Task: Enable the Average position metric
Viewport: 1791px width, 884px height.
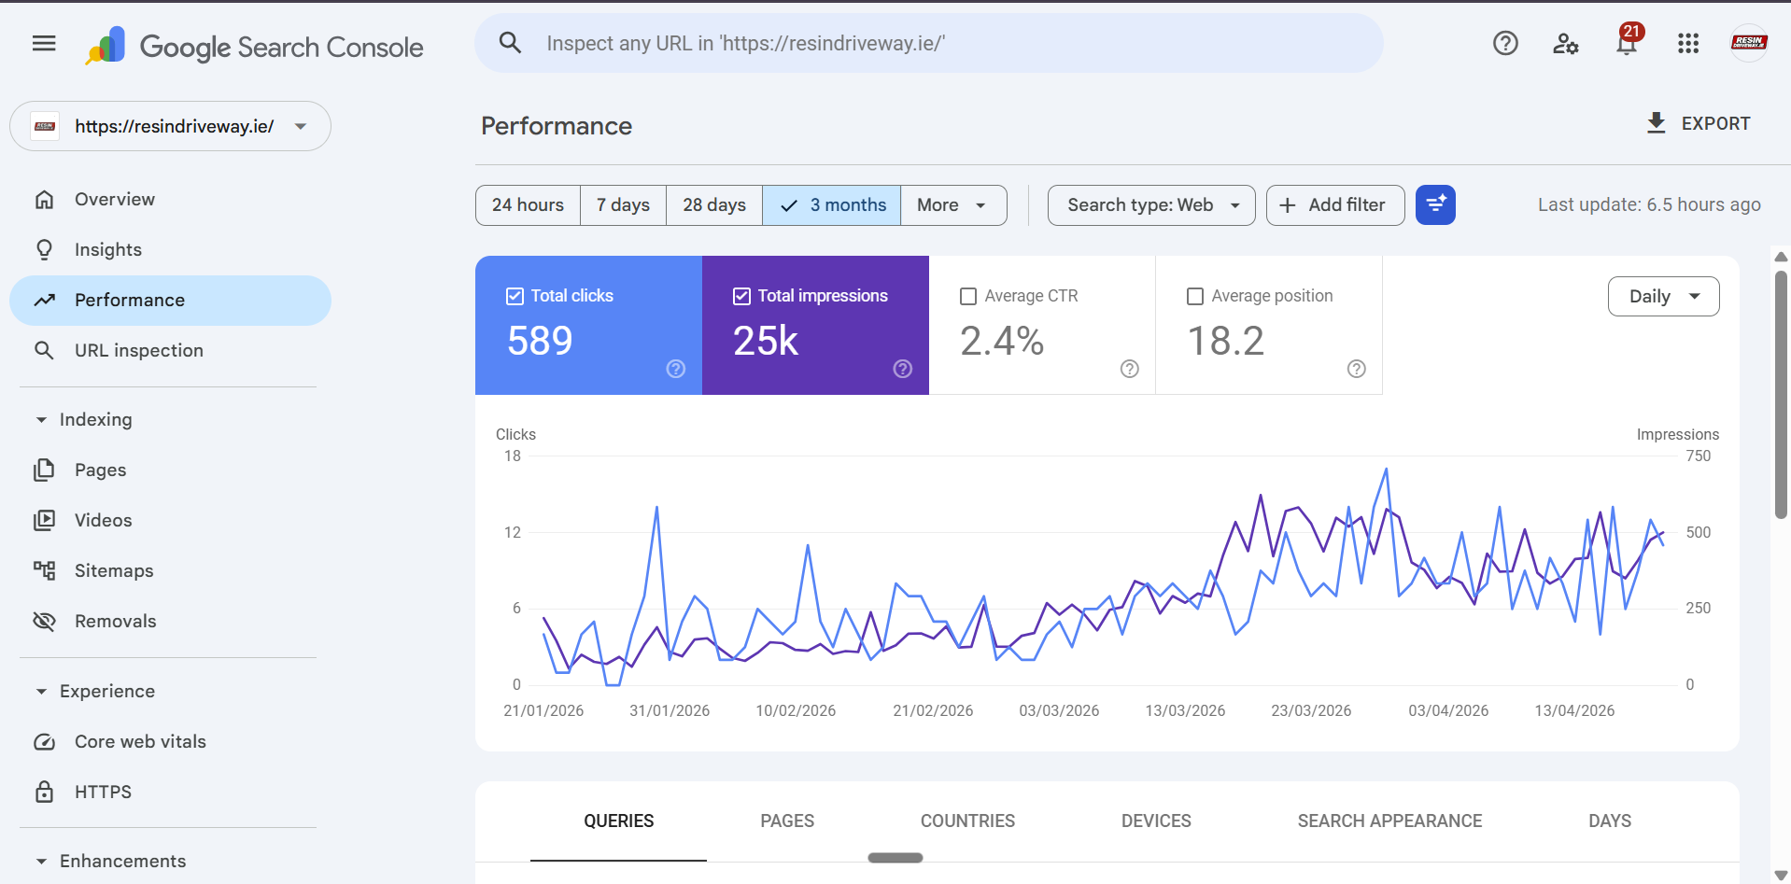Action: [x=1194, y=296]
